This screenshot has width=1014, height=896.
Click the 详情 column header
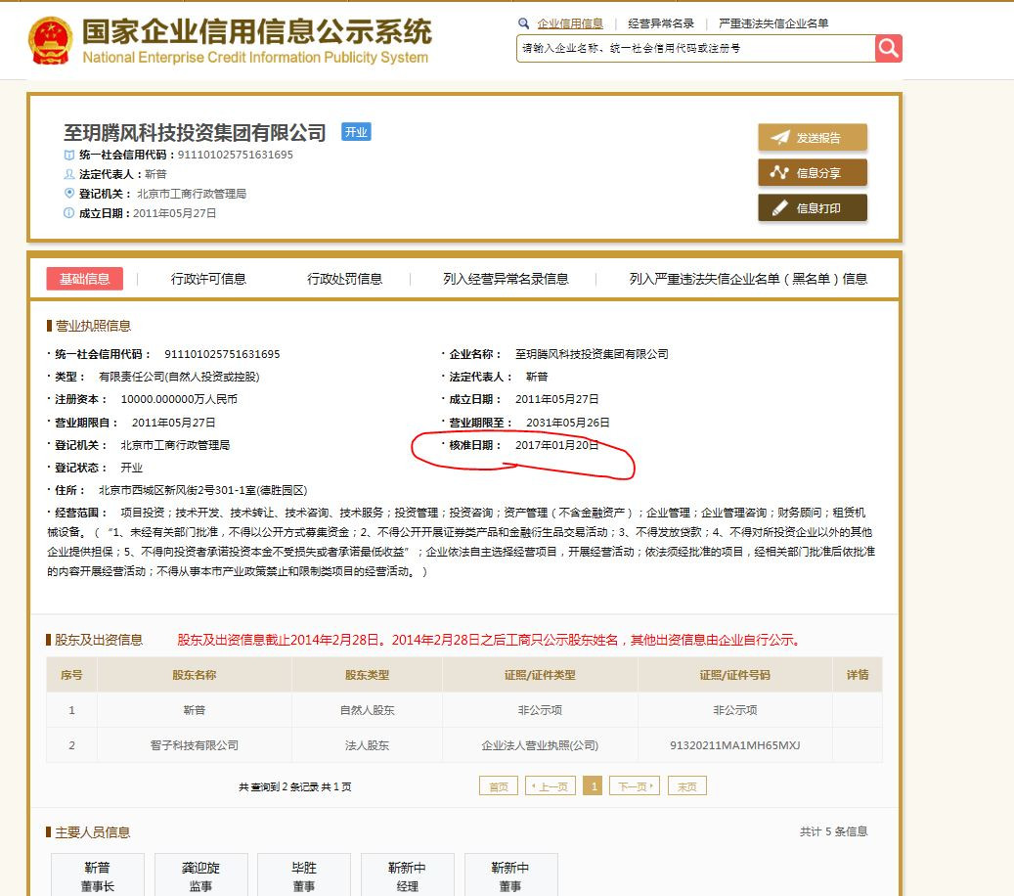858,675
